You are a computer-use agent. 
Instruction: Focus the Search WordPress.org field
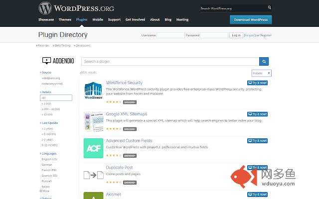tap(234, 8)
